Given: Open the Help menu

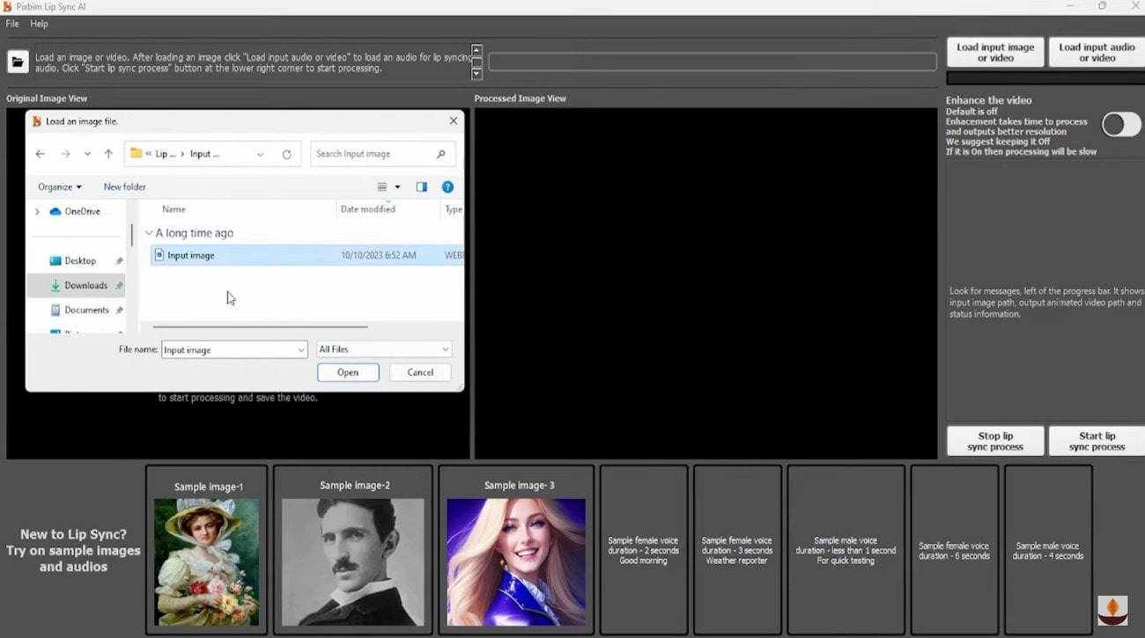Looking at the screenshot, I should tap(39, 24).
